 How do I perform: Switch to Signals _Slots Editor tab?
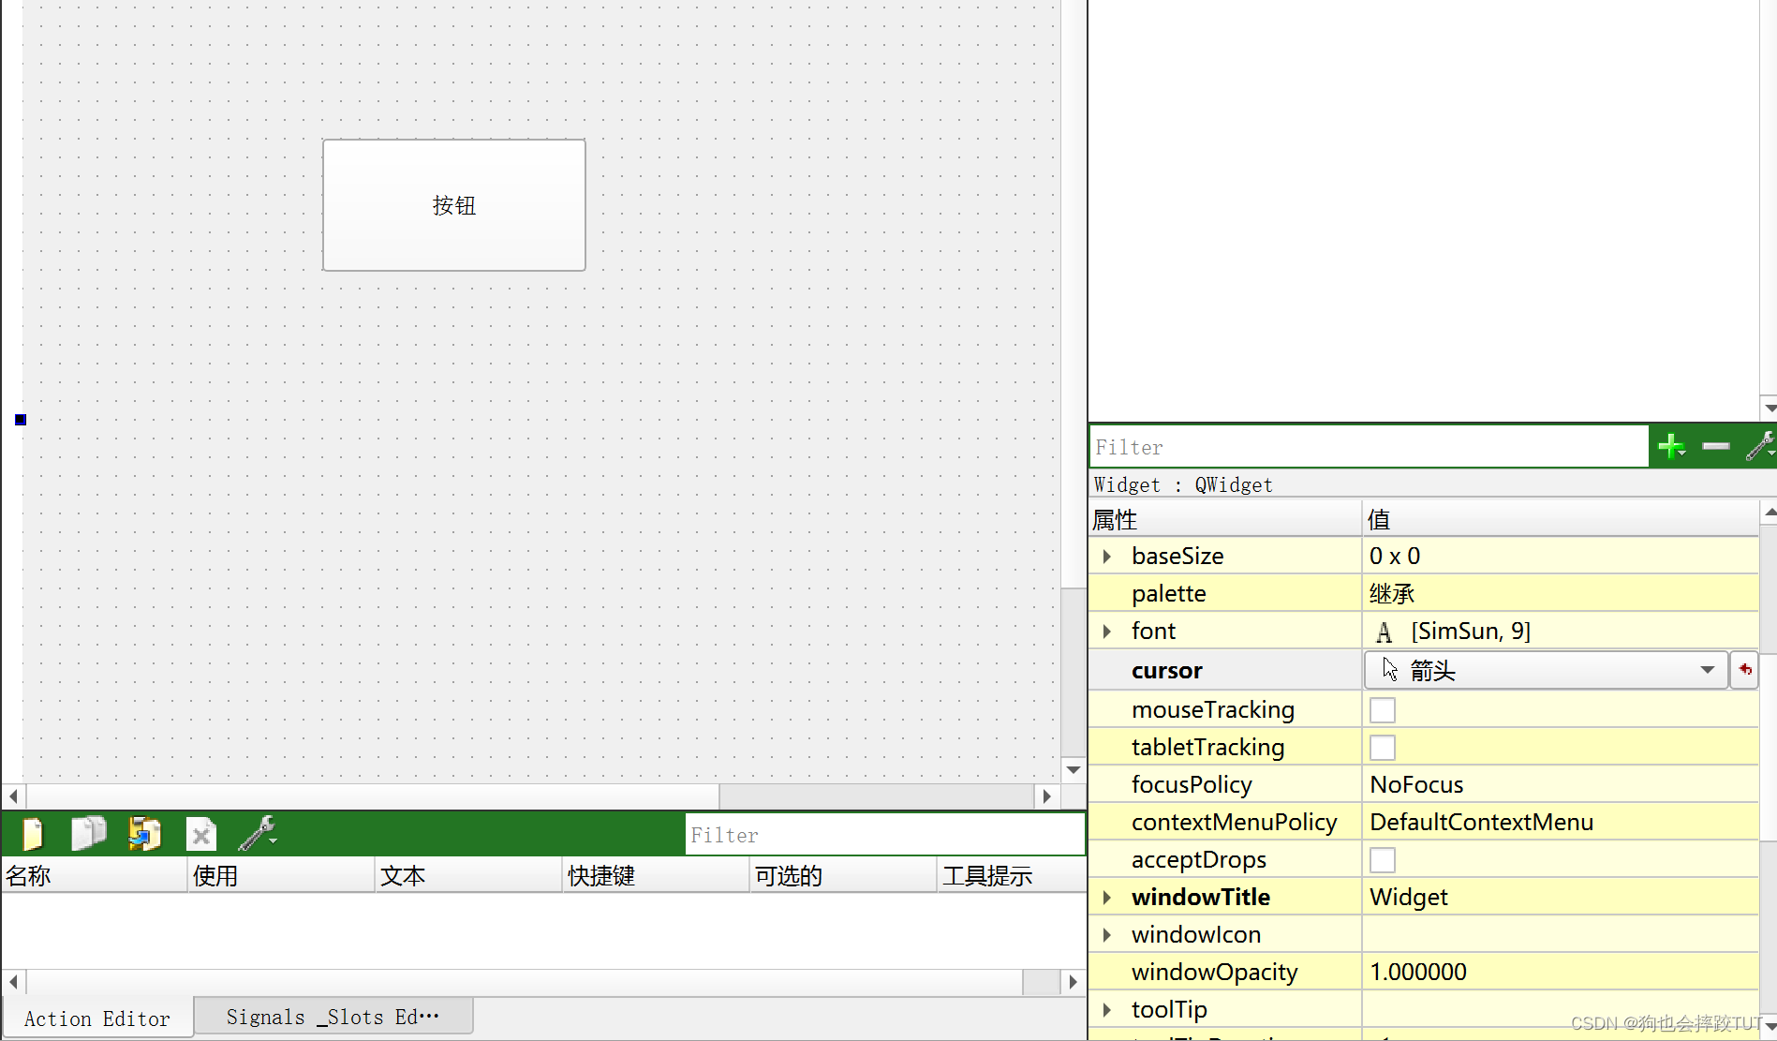[x=333, y=1017]
